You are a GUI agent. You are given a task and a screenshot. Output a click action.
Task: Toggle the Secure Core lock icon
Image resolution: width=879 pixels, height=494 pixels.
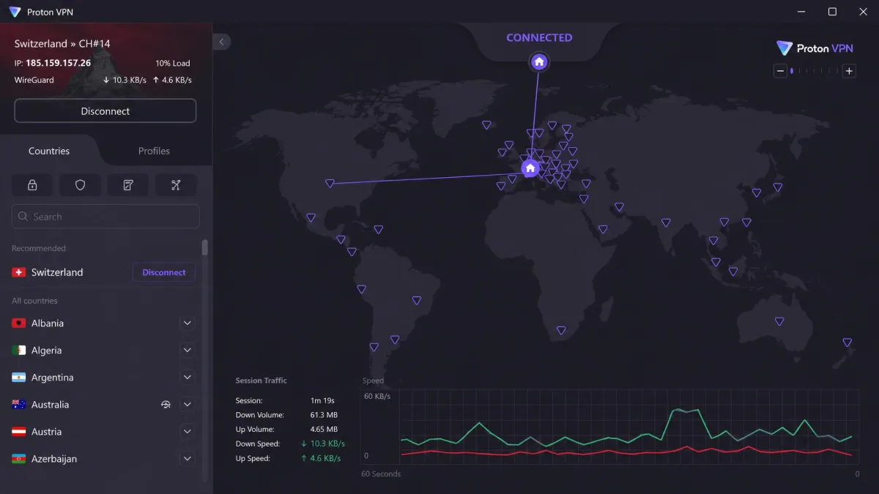(x=32, y=185)
